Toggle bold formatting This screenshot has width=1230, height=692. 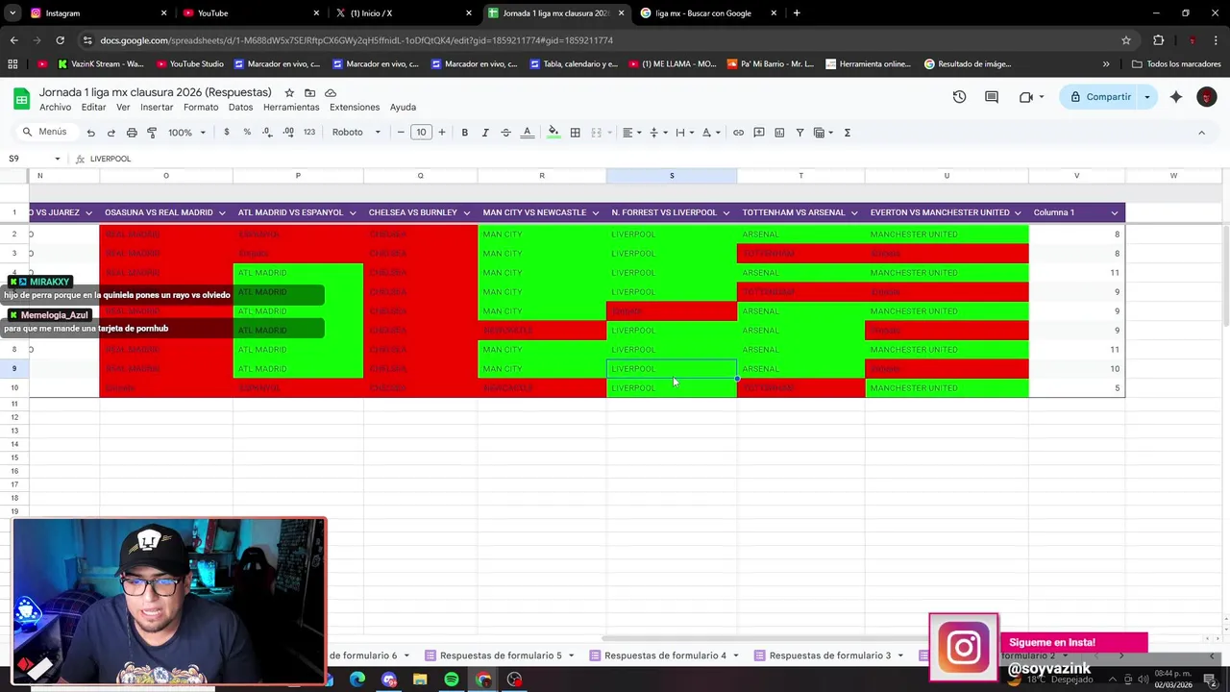(464, 133)
